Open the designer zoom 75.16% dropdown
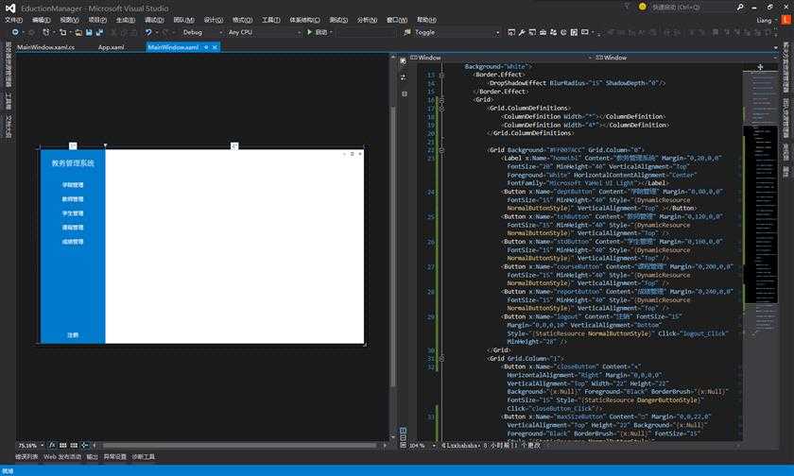Image resolution: width=794 pixels, height=476 pixels. pyautogui.click(x=31, y=446)
